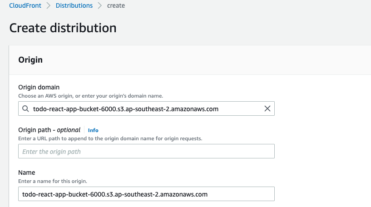The height and width of the screenshot is (207, 371).
Task: Click the chevron separator before create breadcrumb
Action: point(100,5)
